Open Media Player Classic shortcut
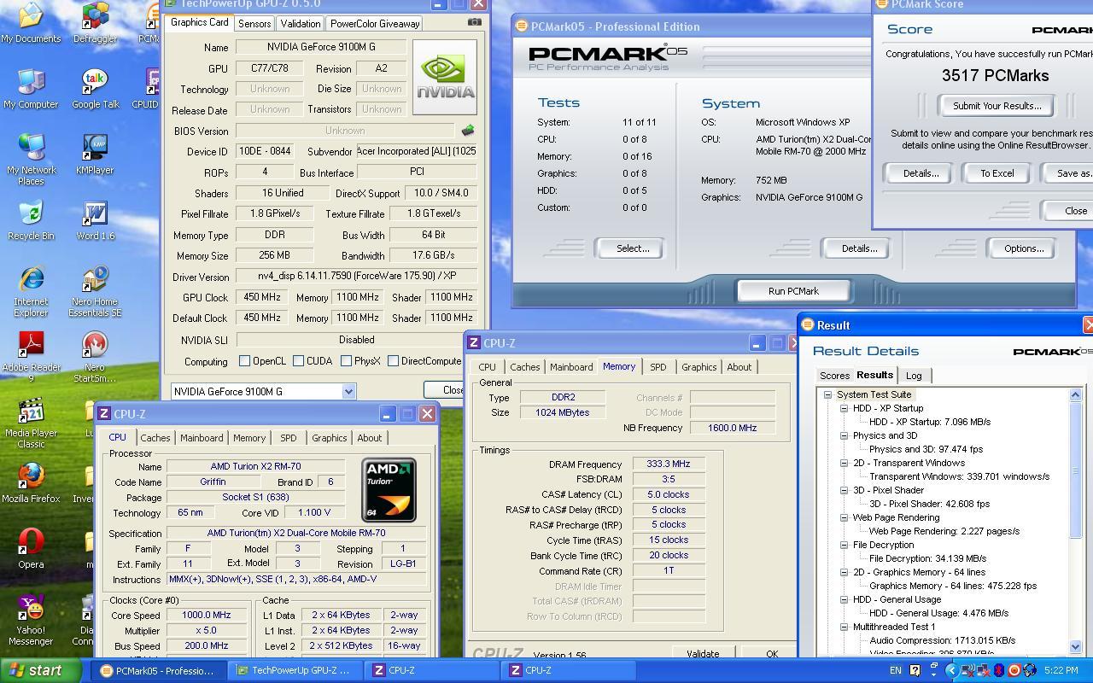The width and height of the screenshot is (1093, 683). click(31, 423)
